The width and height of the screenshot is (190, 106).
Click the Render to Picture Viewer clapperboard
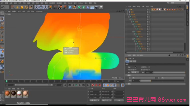[60, 7]
